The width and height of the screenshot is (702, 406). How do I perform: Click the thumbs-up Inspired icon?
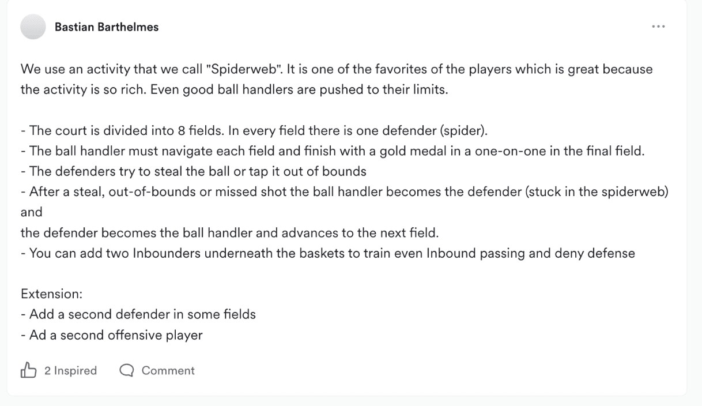[x=29, y=371]
